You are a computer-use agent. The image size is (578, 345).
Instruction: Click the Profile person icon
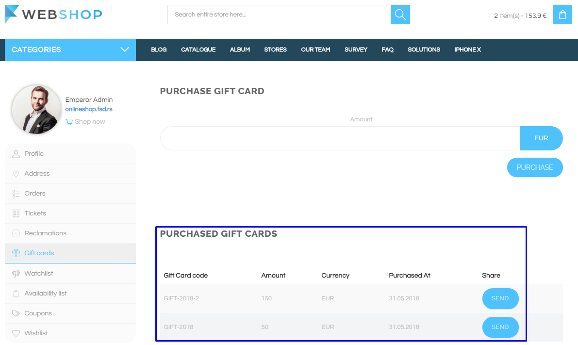coord(16,154)
